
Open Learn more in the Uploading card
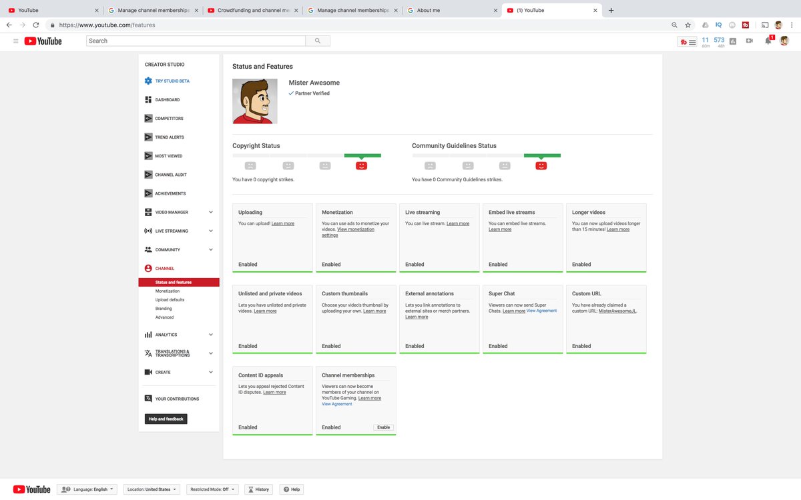[x=283, y=223]
